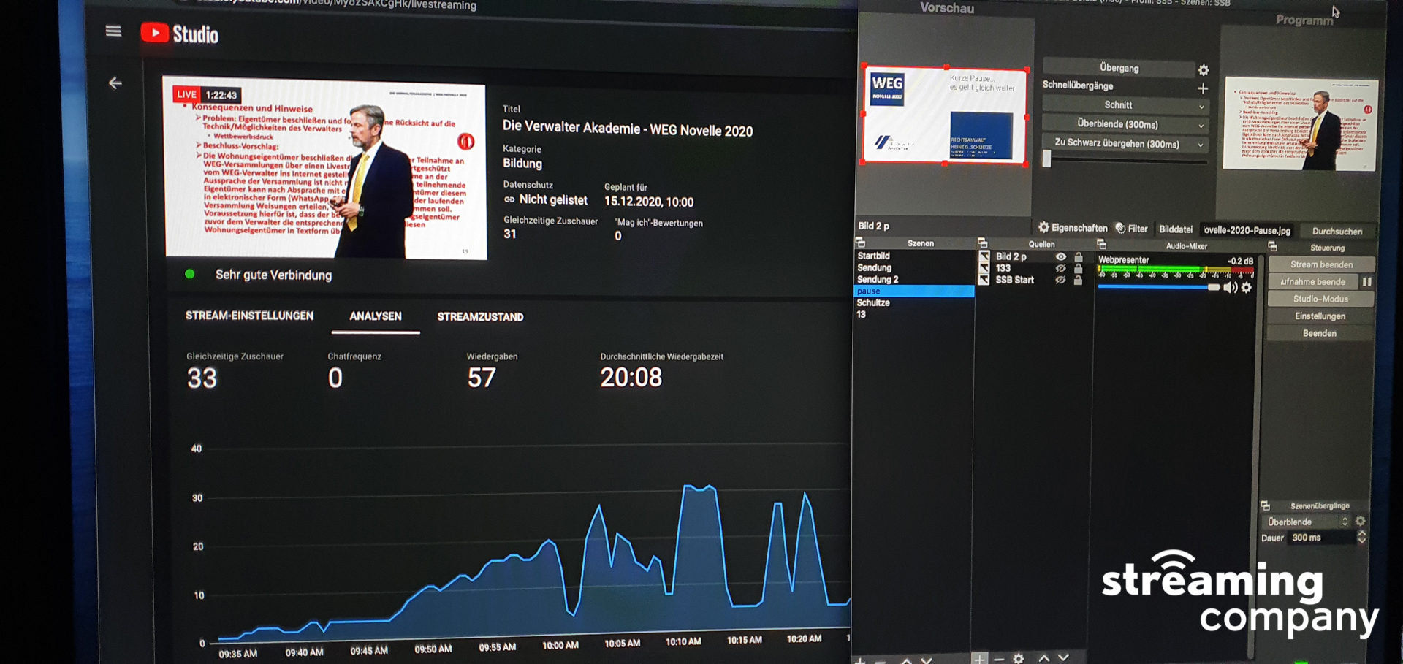Screen dimensions: 1403x664
Task: Open source properties gear in Quellen toolbar
Action: click(1019, 659)
